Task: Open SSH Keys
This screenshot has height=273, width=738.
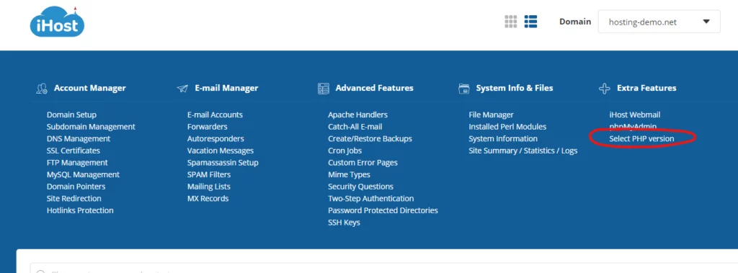Action: [344, 223]
